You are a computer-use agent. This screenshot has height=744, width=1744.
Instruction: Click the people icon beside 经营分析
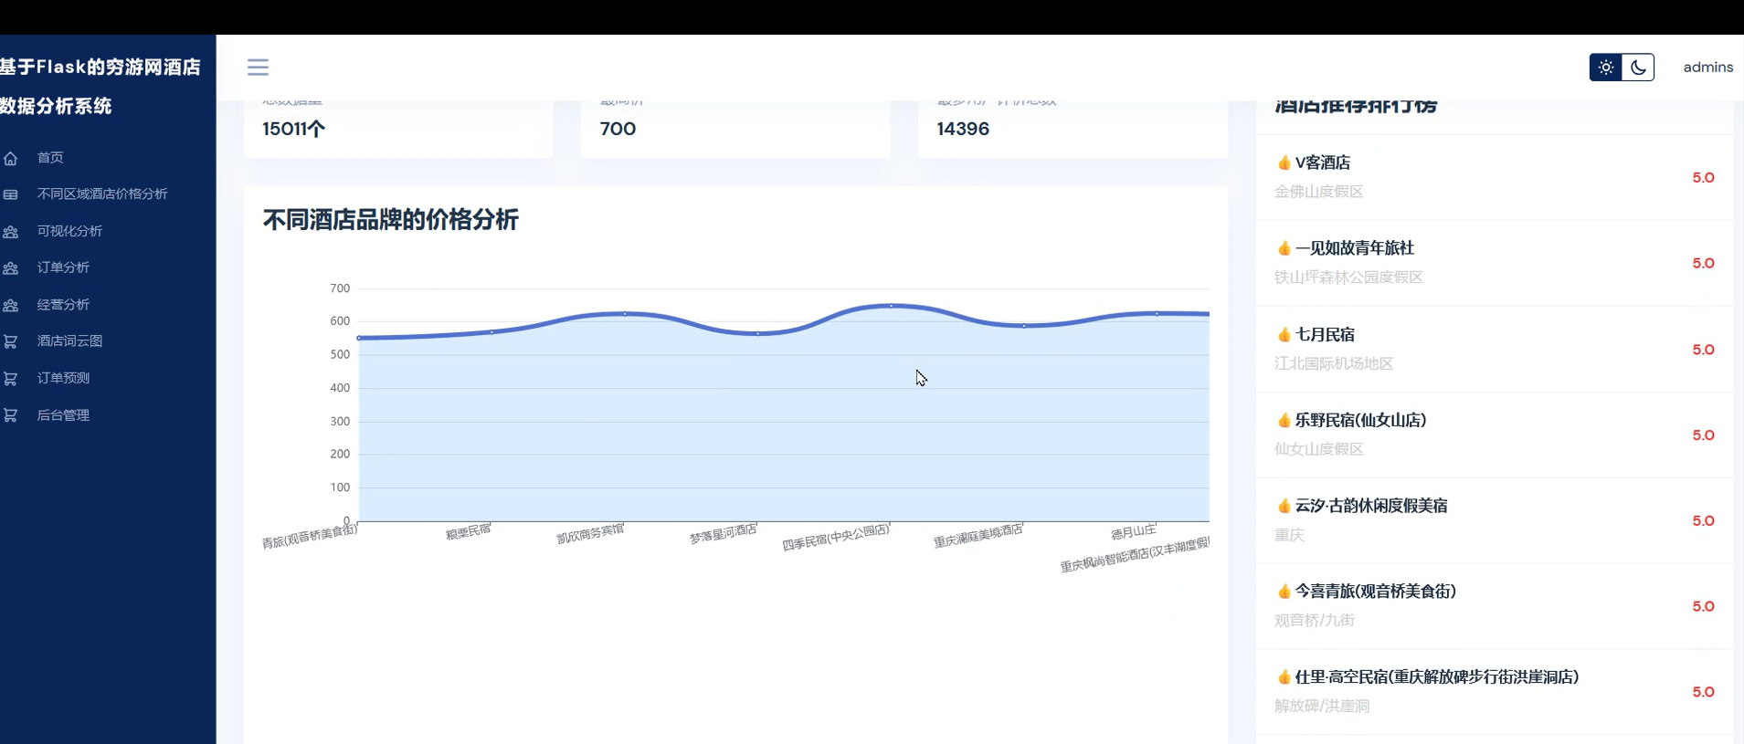(x=11, y=305)
